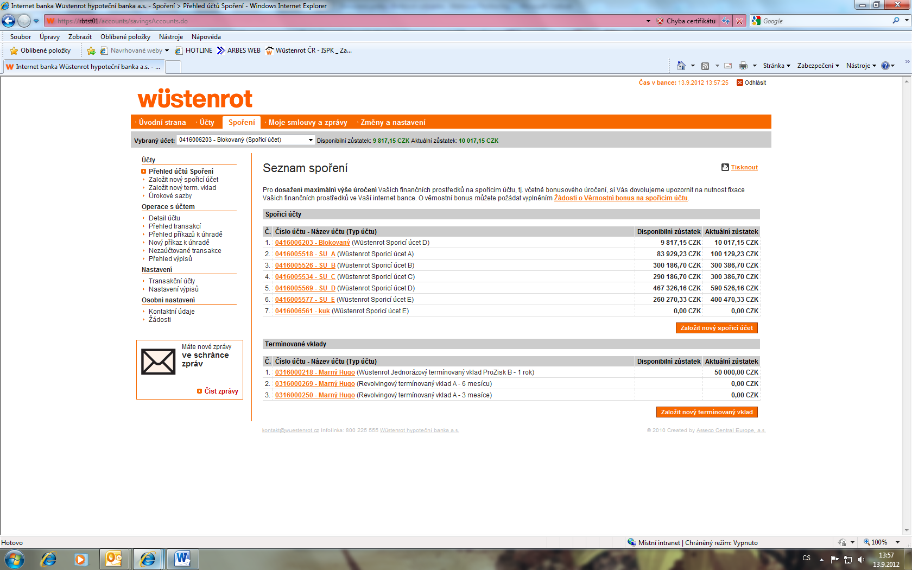Click the Favorites star icon
Viewport: 912px width, 570px height.
click(14, 50)
